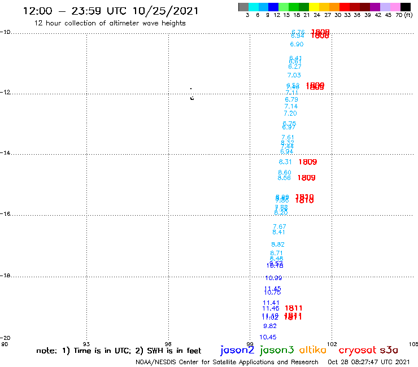This screenshot has width=418, height=367.
Task: Click the orange legend swatch left of 30
Action: [x=334, y=7]
